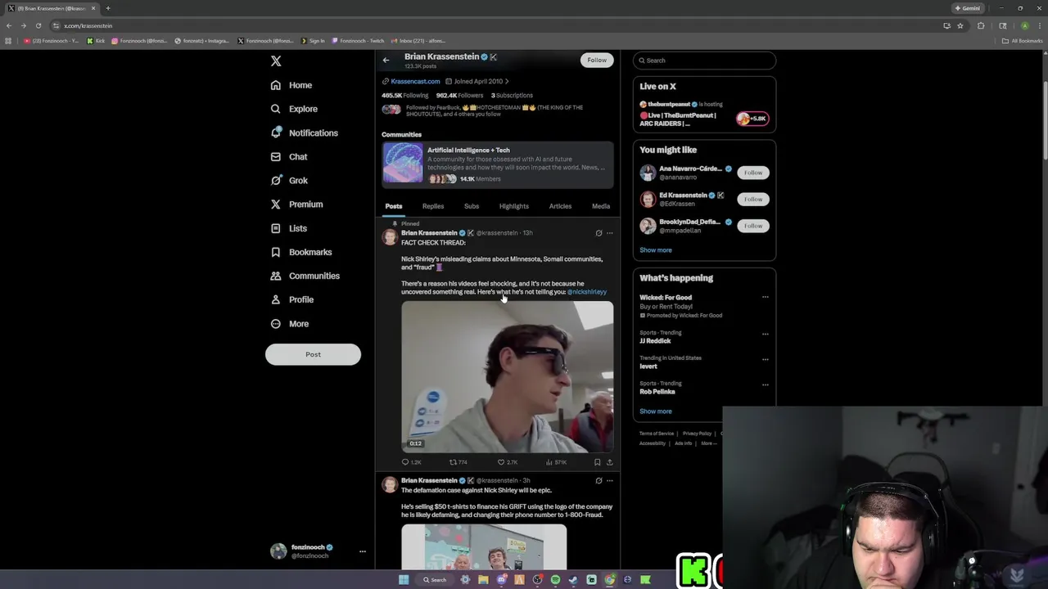
Task: Click the Grok icon on the defamation post
Action: pyautogui.click(x=599, y=481)
